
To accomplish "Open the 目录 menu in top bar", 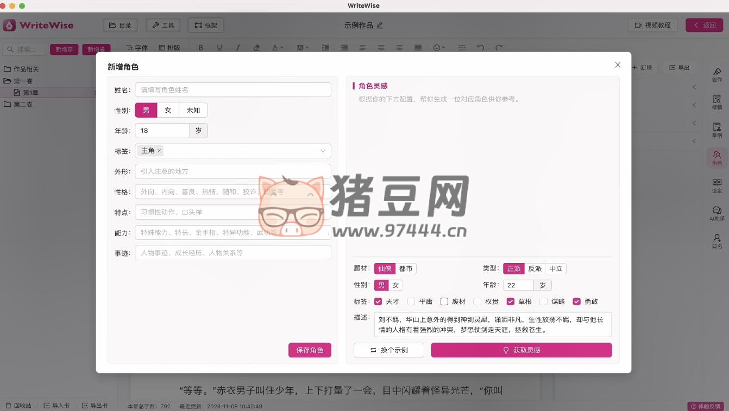I will 120,25.
